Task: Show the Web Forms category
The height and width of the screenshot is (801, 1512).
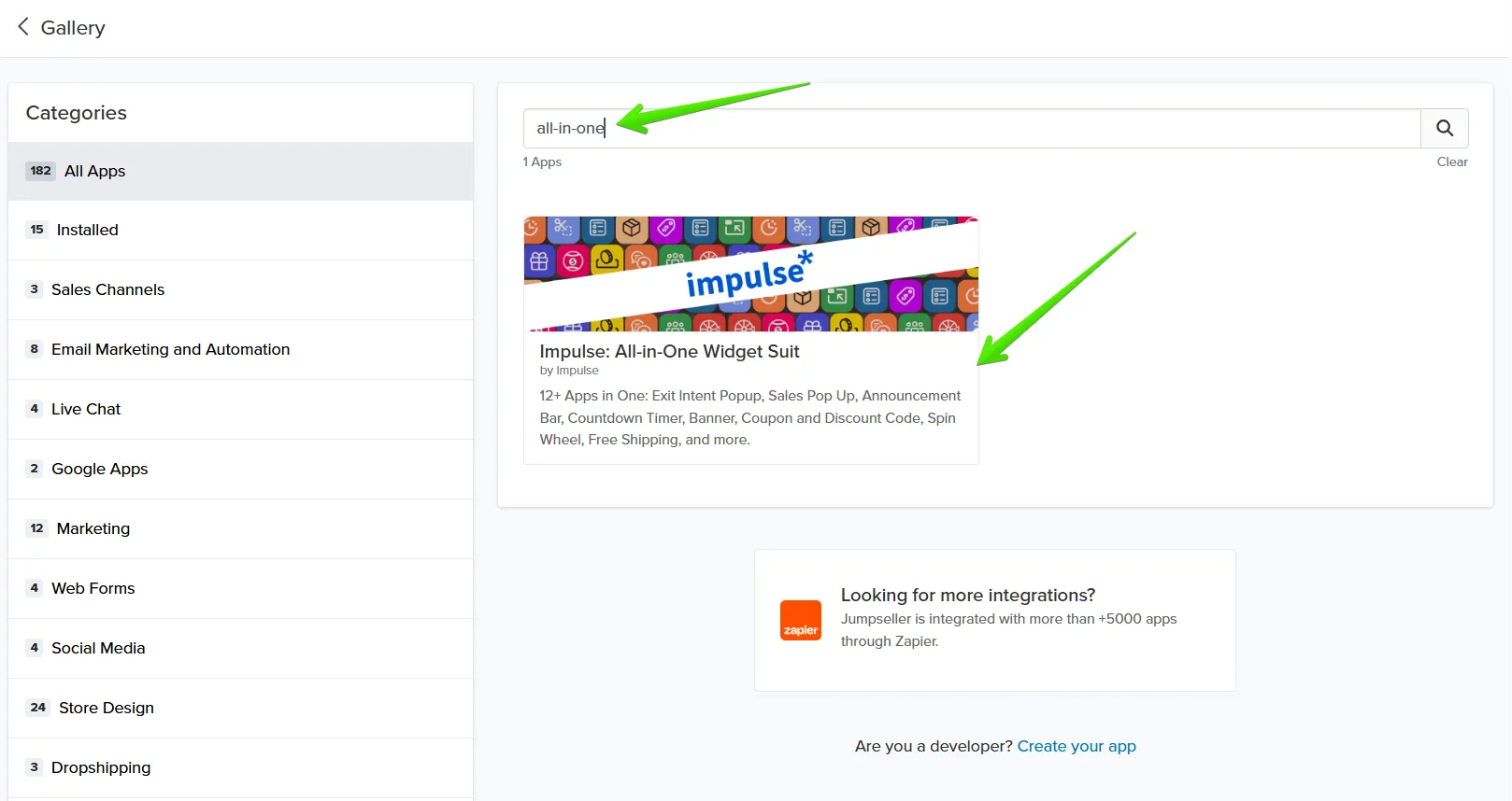Action: [240, 588]
